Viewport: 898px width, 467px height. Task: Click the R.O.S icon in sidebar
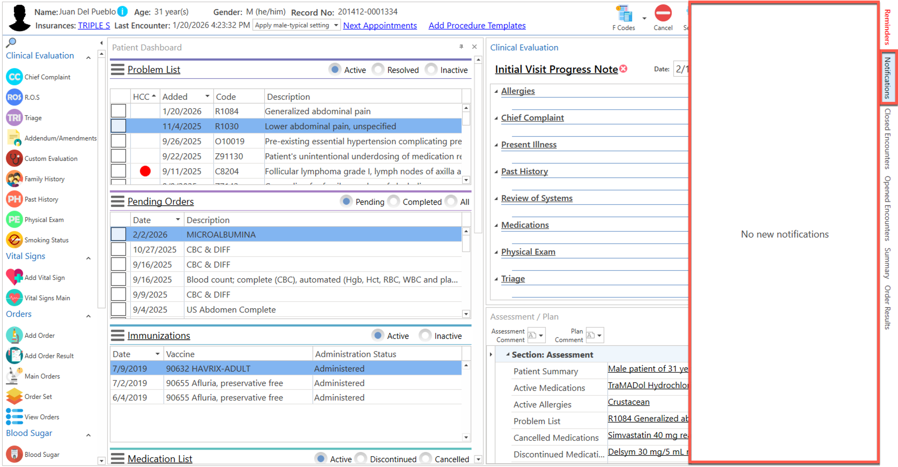point(14,97)
